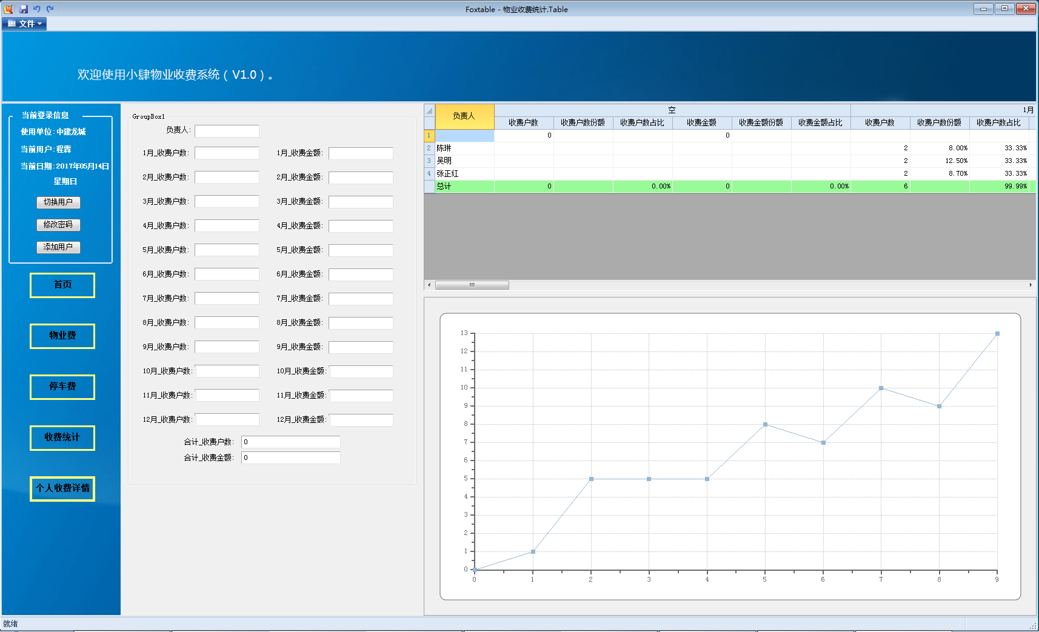Focus the 12月_收费金额 input field
Screen dimensions: 1039x632
coord(361,420)
